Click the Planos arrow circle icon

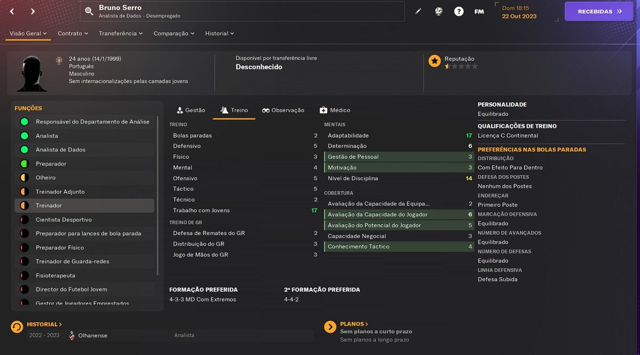click(330, 327)
